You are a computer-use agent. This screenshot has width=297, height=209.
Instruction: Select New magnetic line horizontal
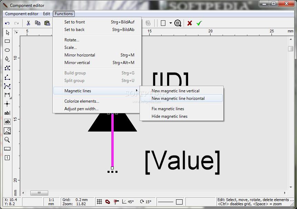(x=182, y=98)
